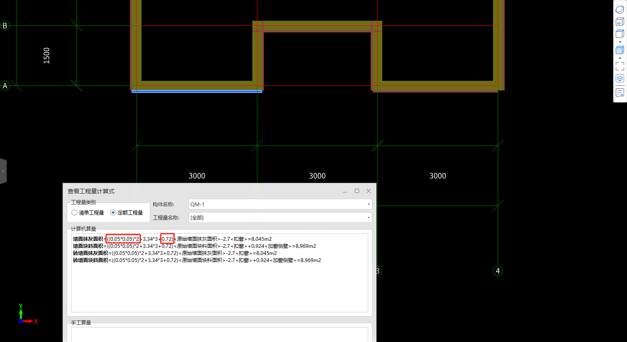Maximize the 查看工程量计算式 dialog

tap(357, 191)
